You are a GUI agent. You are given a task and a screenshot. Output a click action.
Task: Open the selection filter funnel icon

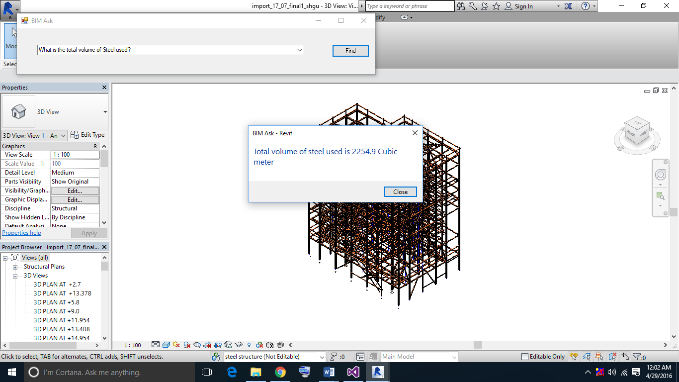tap(637, 357)
